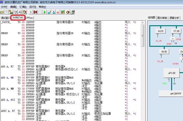Click the pause bars toolbar icon
The image size is (183, 121).
click(40, 12)
